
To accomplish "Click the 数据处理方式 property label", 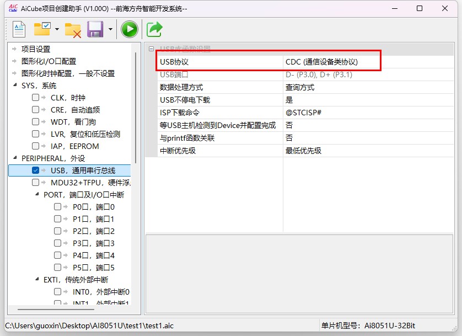I will coord(181,87).
